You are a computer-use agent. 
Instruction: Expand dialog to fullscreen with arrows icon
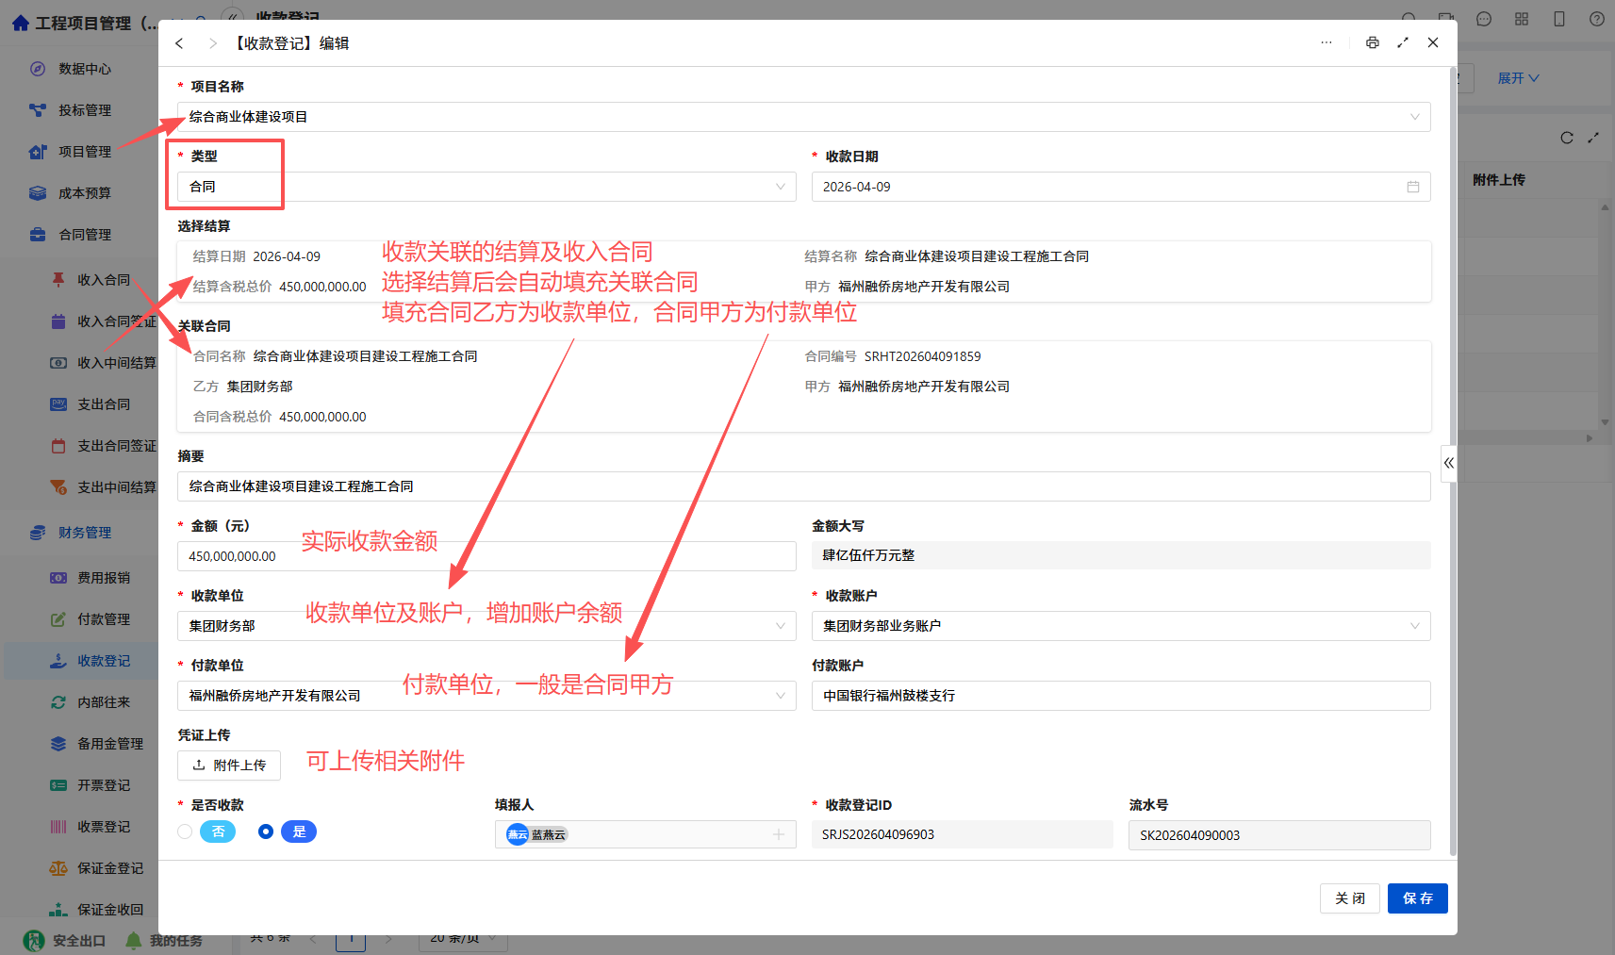(1403, 42)
